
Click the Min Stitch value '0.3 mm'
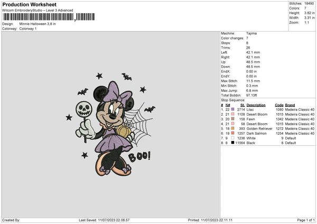(x=252, y=86)
